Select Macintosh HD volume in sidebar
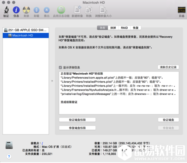 tap(26, 35)
